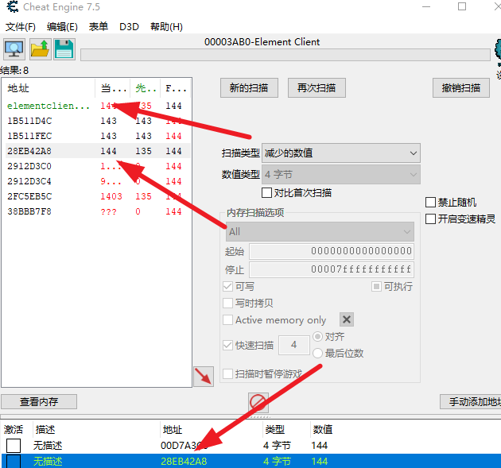This screenshot has width=501, height=468.
Task: Click the F... first value column header
Action: pos(176,88)
